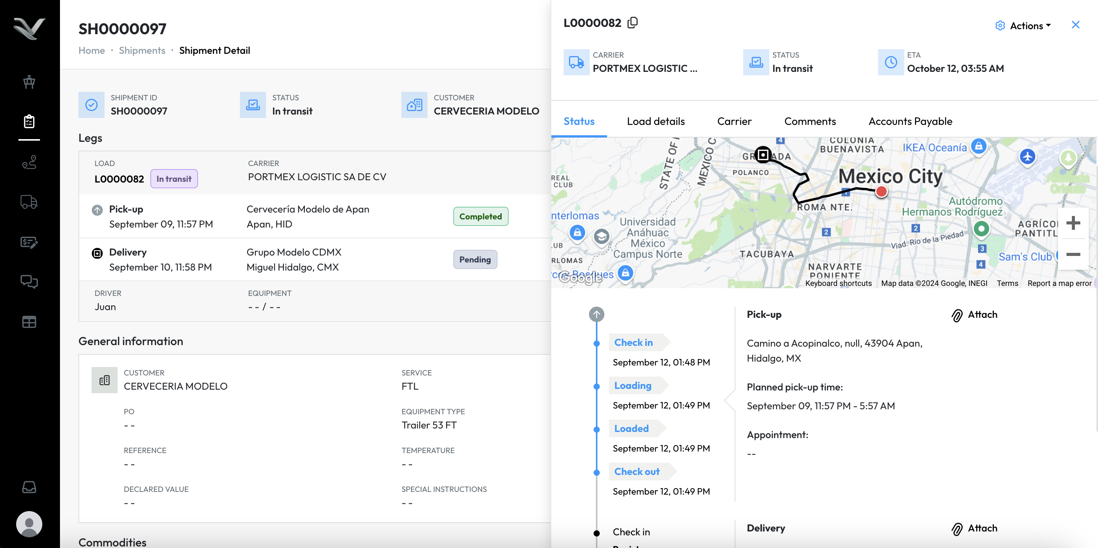Switch to the Load details tab
Viewport: 1098px width, 548px height.
pyautogui.click(x=655, y=121)
